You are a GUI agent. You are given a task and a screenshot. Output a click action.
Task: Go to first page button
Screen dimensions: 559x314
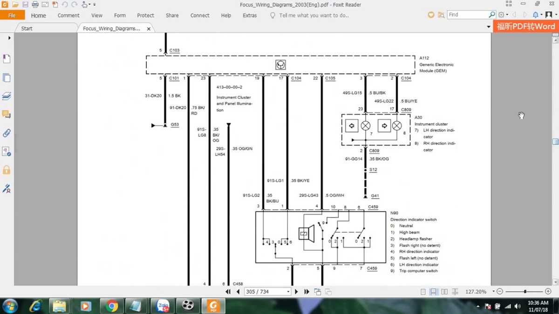coord(228,292)
